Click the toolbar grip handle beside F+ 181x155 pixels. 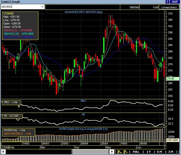115,152
